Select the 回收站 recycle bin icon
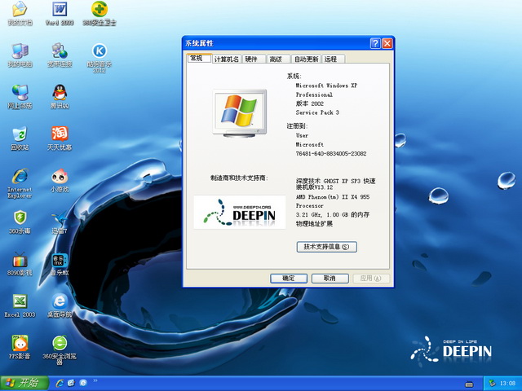Image resolution: width=522 pixels, height=391 pixels. 20,138
